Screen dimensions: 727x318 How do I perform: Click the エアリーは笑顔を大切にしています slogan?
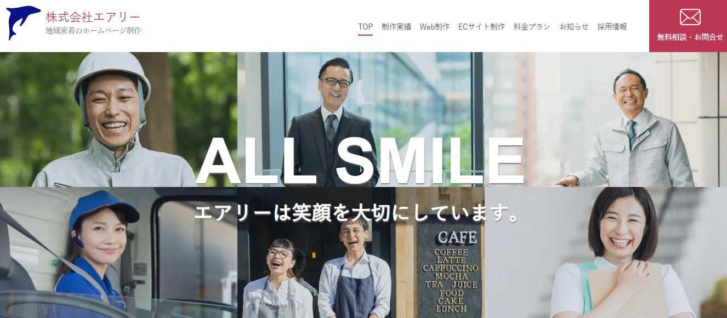[357, 213]
